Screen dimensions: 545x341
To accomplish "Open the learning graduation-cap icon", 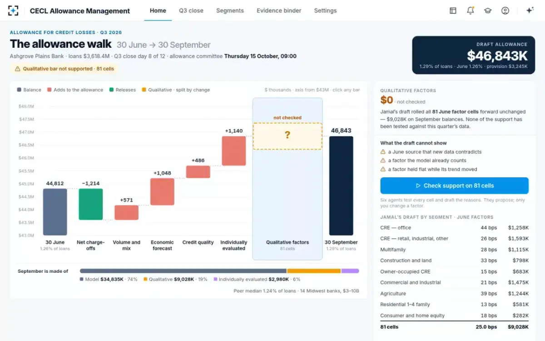I will click(488, 10).
